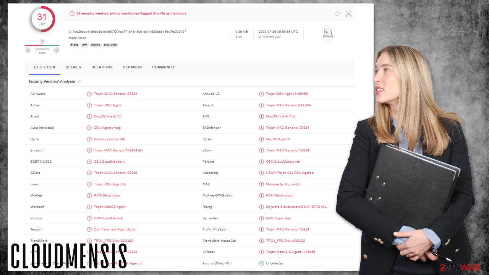Click the reanalyze refresh icon
489x275 pixels.
338,14
